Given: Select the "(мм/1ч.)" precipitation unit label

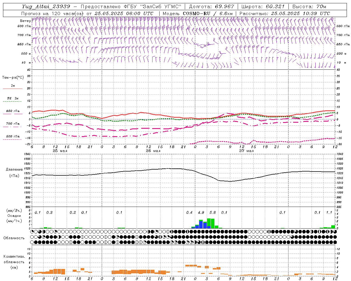Looking at the screenshot, I should [x=14, y=221].
